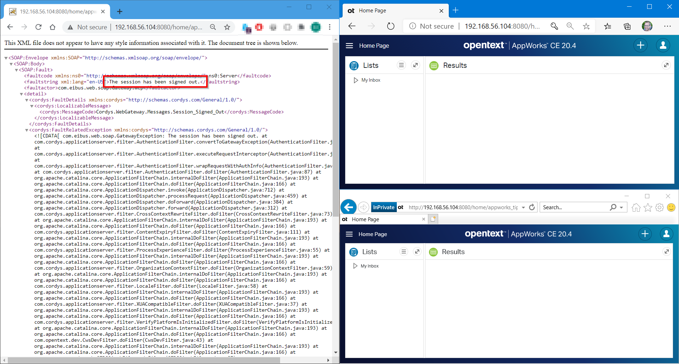Open a new tab in Internet Explorer
Screen dimensions: 679x364
[x=433, y=219]
